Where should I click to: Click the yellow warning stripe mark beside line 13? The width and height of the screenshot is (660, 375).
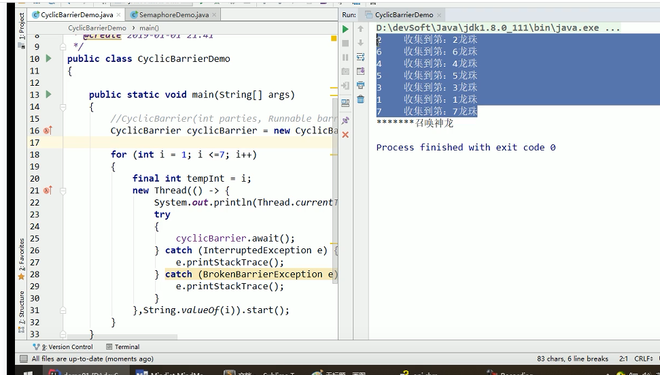click(x=334, y=95)
